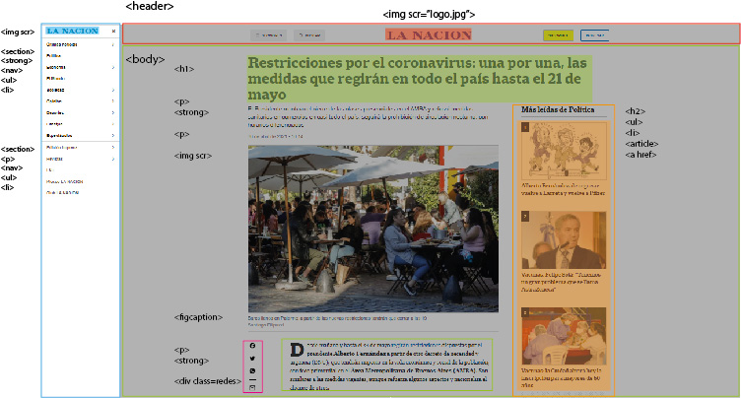Click the LA NACION logo in the sidebar
The image size is (741, 398).
(72, 32)
